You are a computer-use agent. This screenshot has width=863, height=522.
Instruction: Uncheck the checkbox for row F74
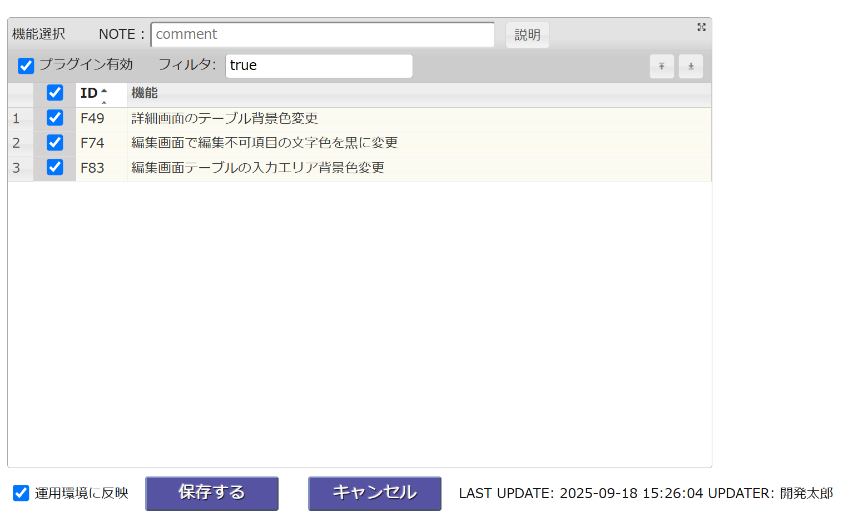(54, 143)
